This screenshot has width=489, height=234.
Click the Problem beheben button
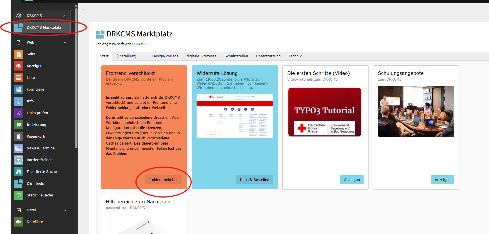(x=163, y=180)
